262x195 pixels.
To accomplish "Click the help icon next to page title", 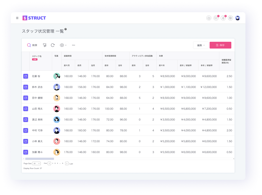I will [66, 29].
